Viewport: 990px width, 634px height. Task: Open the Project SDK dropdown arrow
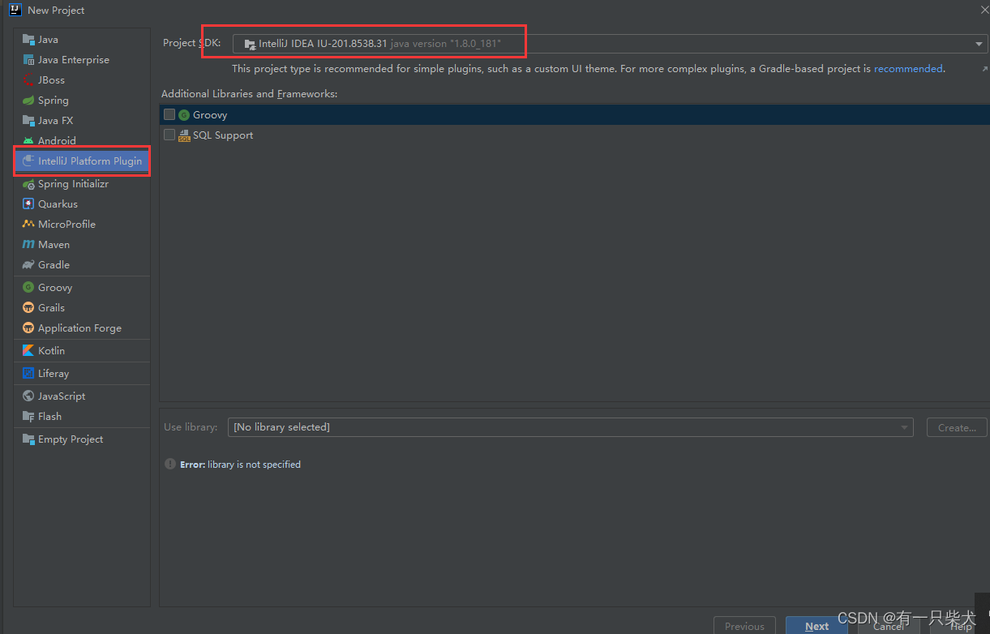979,44
